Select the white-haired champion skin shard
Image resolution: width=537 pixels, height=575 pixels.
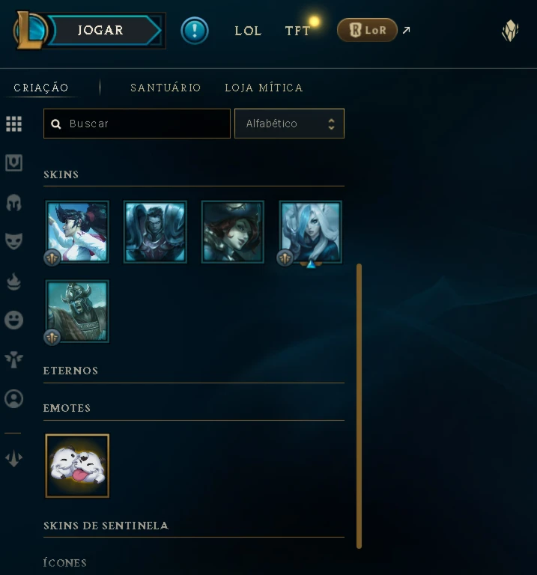tap(311, 232)
